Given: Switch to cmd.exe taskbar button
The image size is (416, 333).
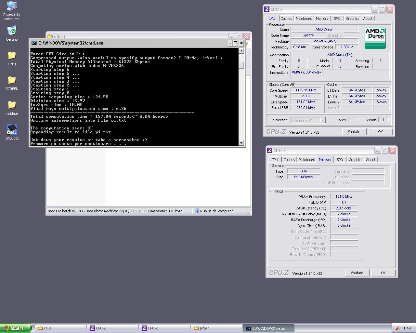Looking at the screenshot, I should pyautogui.click(x=269, y=328).
